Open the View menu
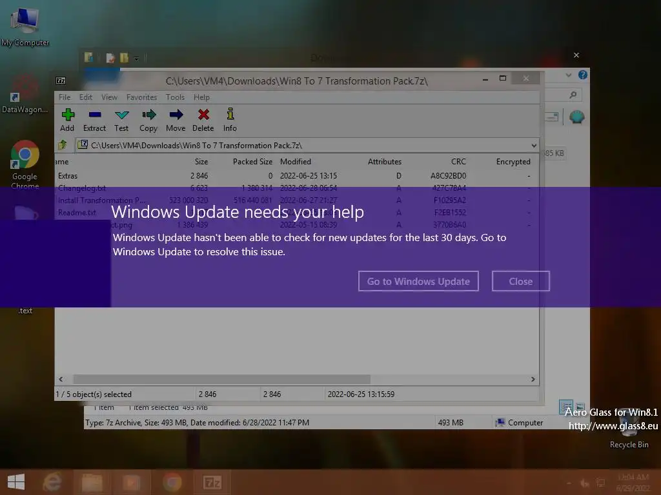This screenshot has height=495, width=661. (x=109, y=97)
